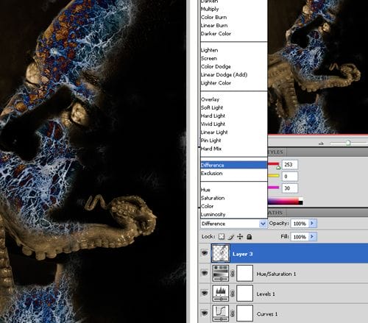Click link icon on Levels 1 layer
368x323 pixels.
(233, 294)
